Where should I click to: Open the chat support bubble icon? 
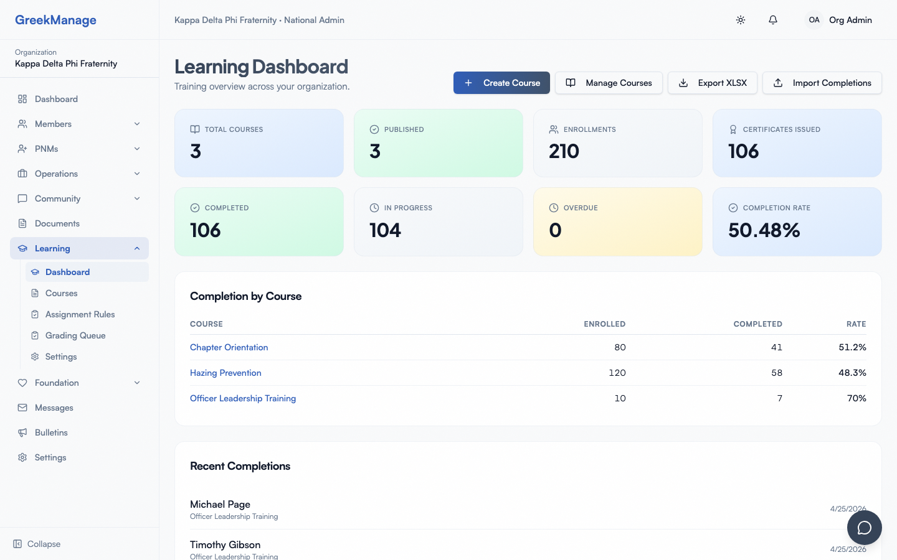pos(864,527)
